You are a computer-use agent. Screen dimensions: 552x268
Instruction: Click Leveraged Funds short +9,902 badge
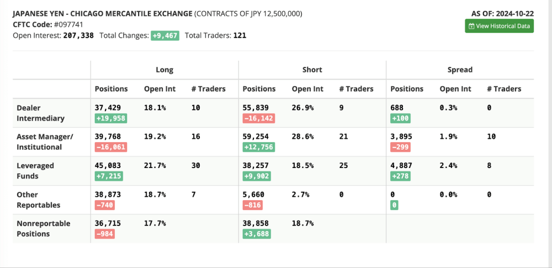click(x=257, y=176)
